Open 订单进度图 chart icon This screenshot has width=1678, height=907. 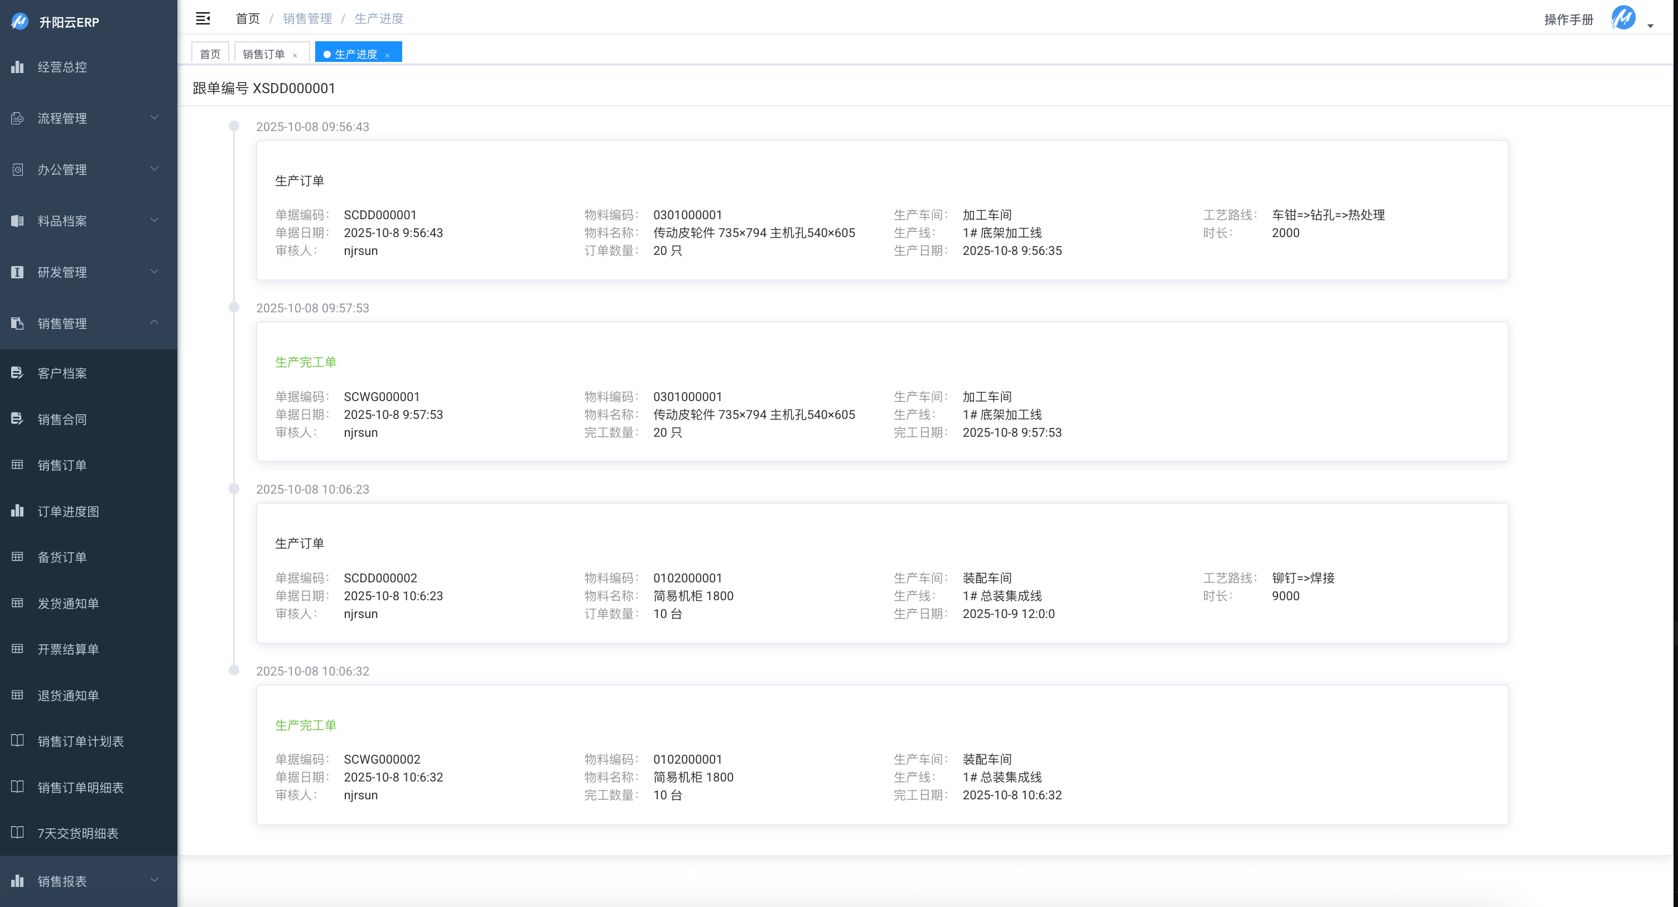click(18, 511)
